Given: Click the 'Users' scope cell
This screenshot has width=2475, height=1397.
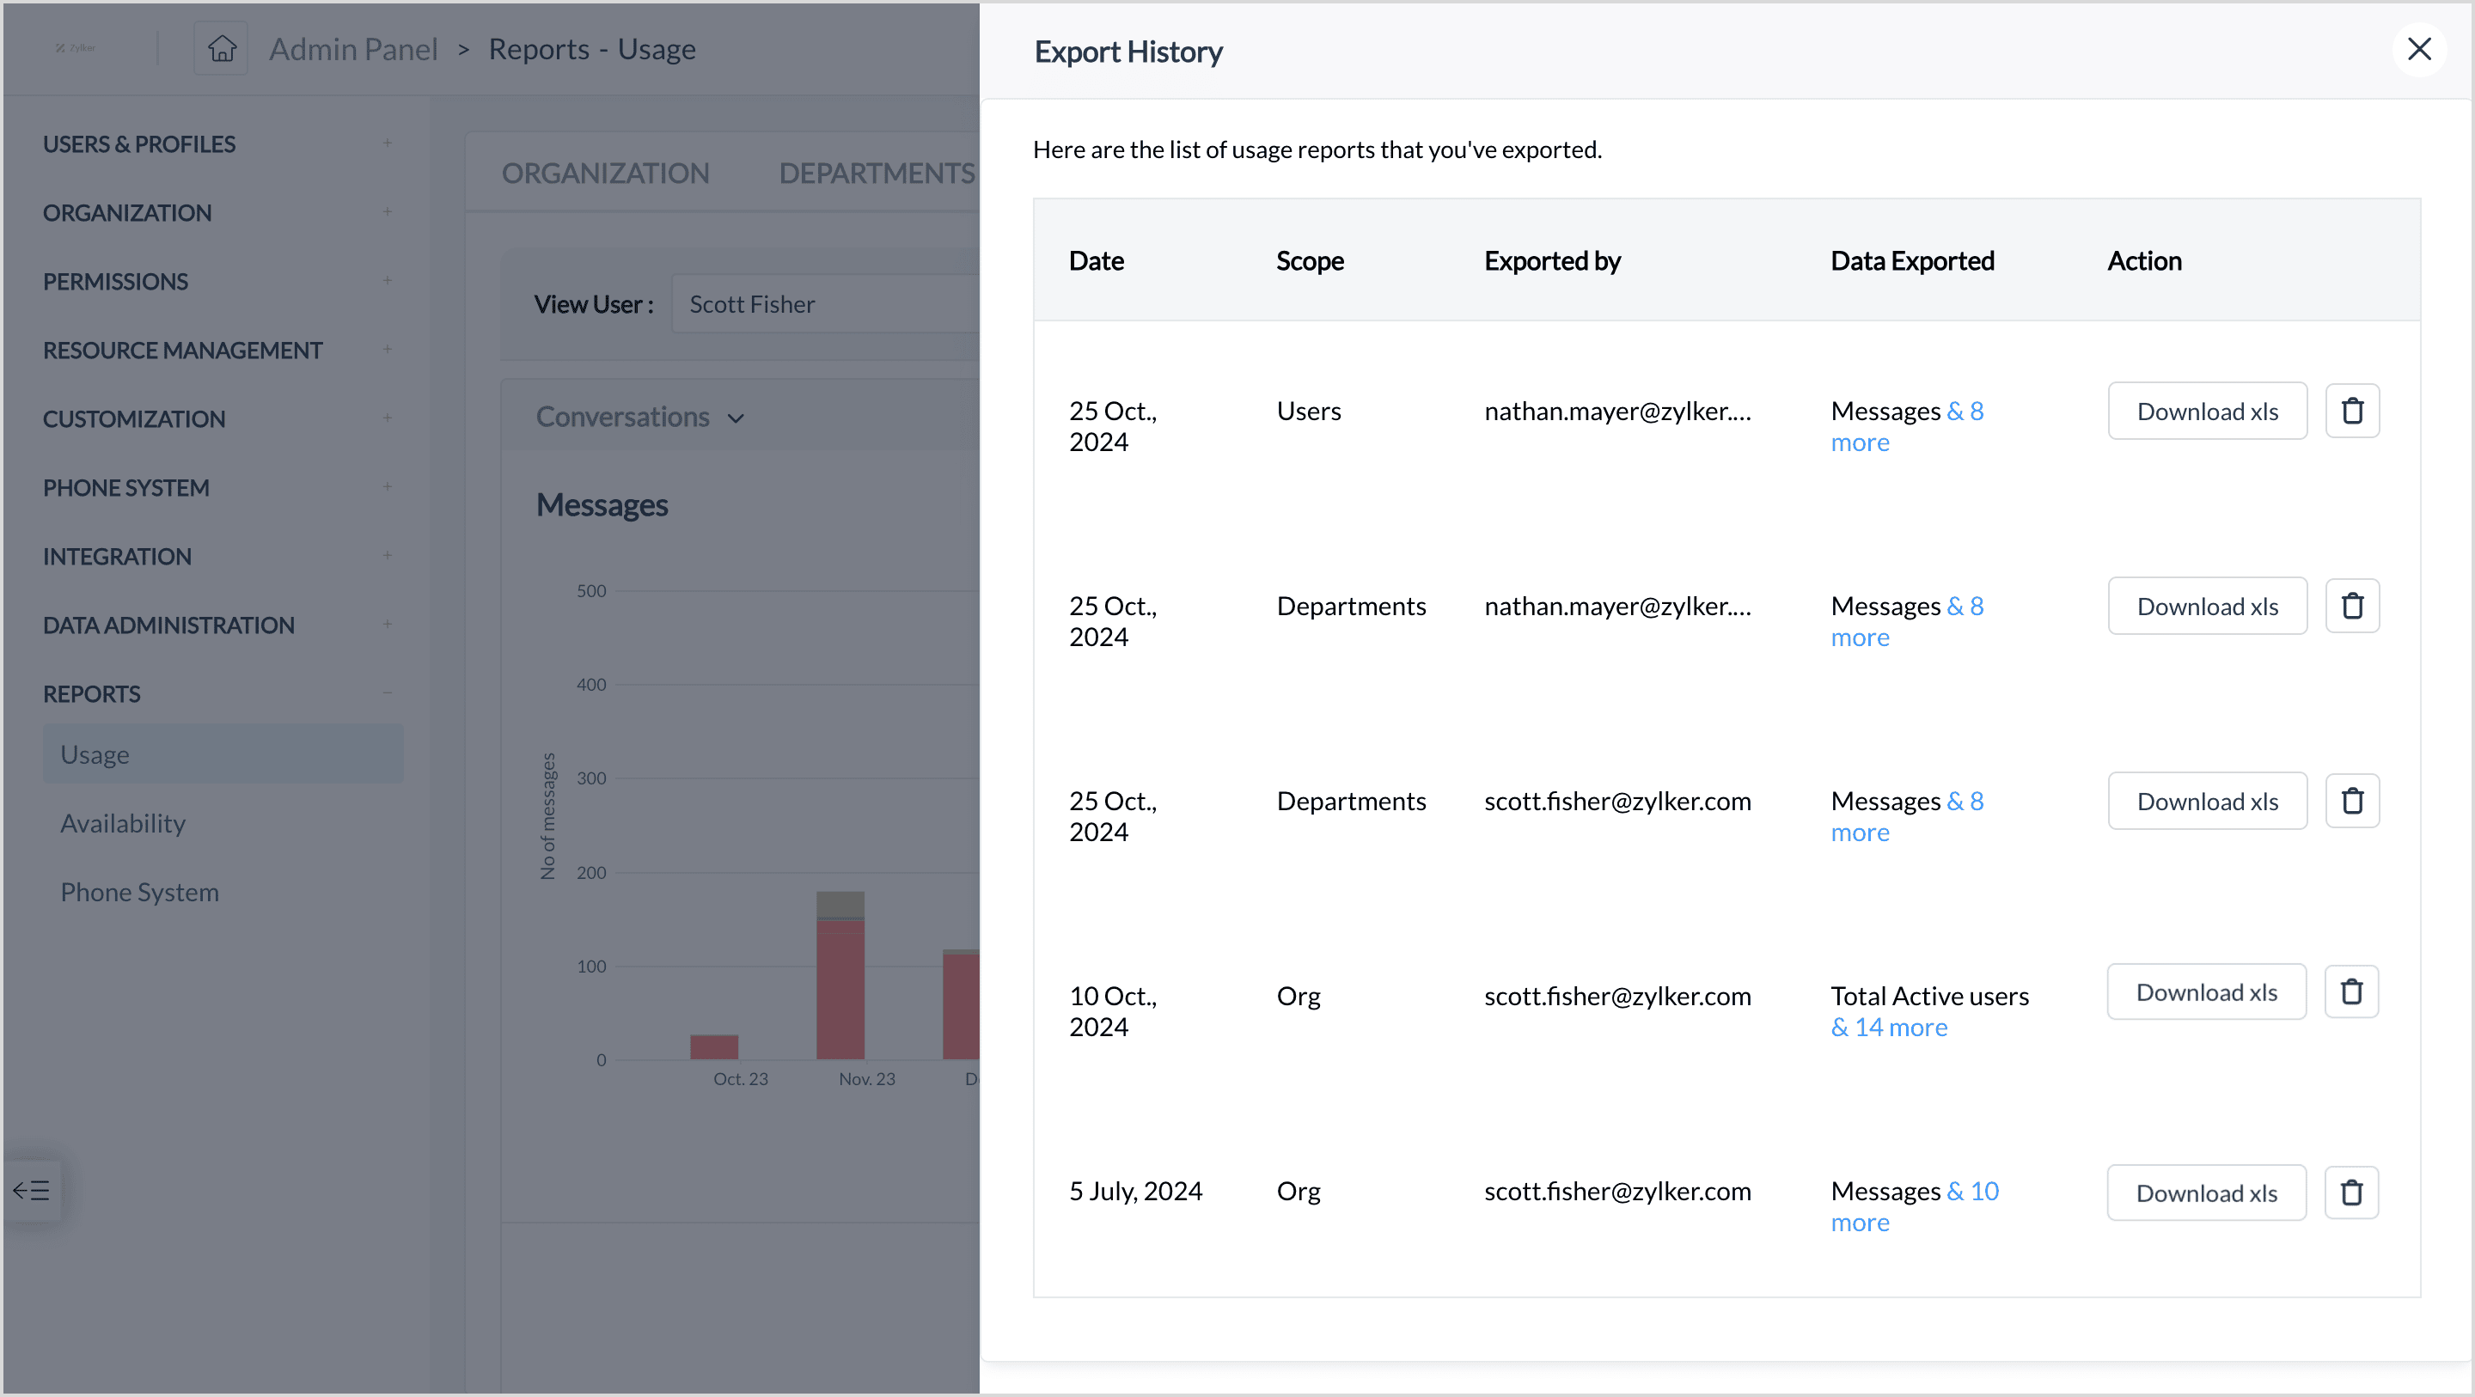Looking at the screenshot, I should pyautogui.click(x=1309, y=412).
